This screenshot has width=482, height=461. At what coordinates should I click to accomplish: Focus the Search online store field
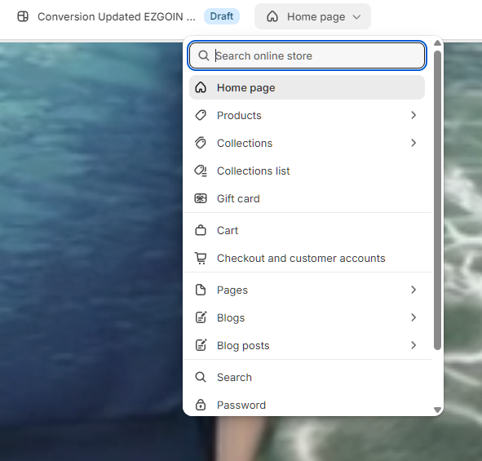(x=307, y=55)
